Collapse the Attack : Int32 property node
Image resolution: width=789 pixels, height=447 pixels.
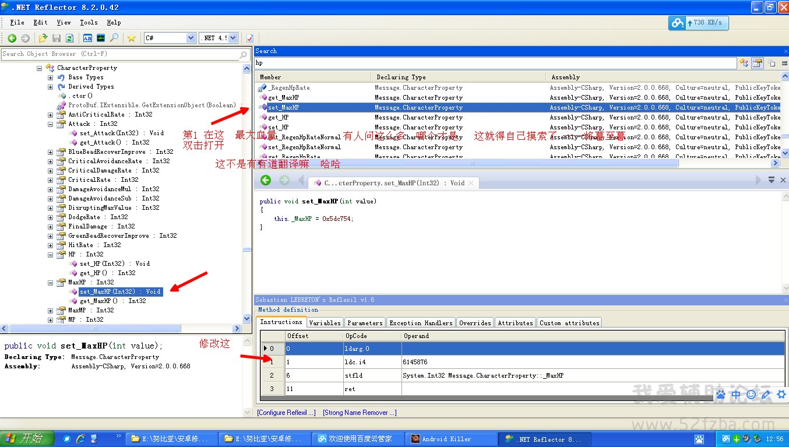point(51,124)
